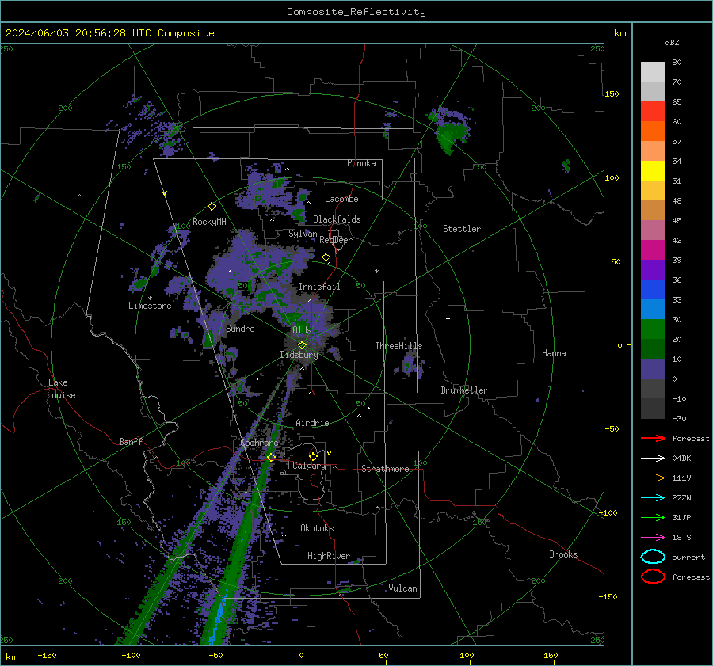Select the purple swatch between 39 and 36

point(653,269)
